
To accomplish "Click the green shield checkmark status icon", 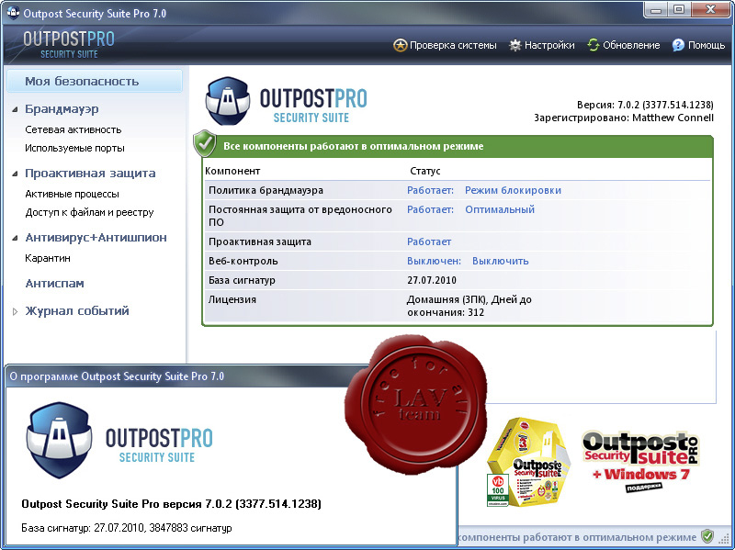I will tap(205, 144).
